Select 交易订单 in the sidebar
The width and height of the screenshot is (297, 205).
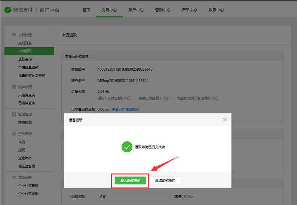tap(25, 43)
